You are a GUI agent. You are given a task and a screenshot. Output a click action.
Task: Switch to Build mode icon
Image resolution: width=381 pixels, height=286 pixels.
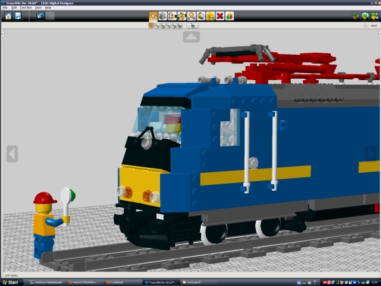point(356,17)
